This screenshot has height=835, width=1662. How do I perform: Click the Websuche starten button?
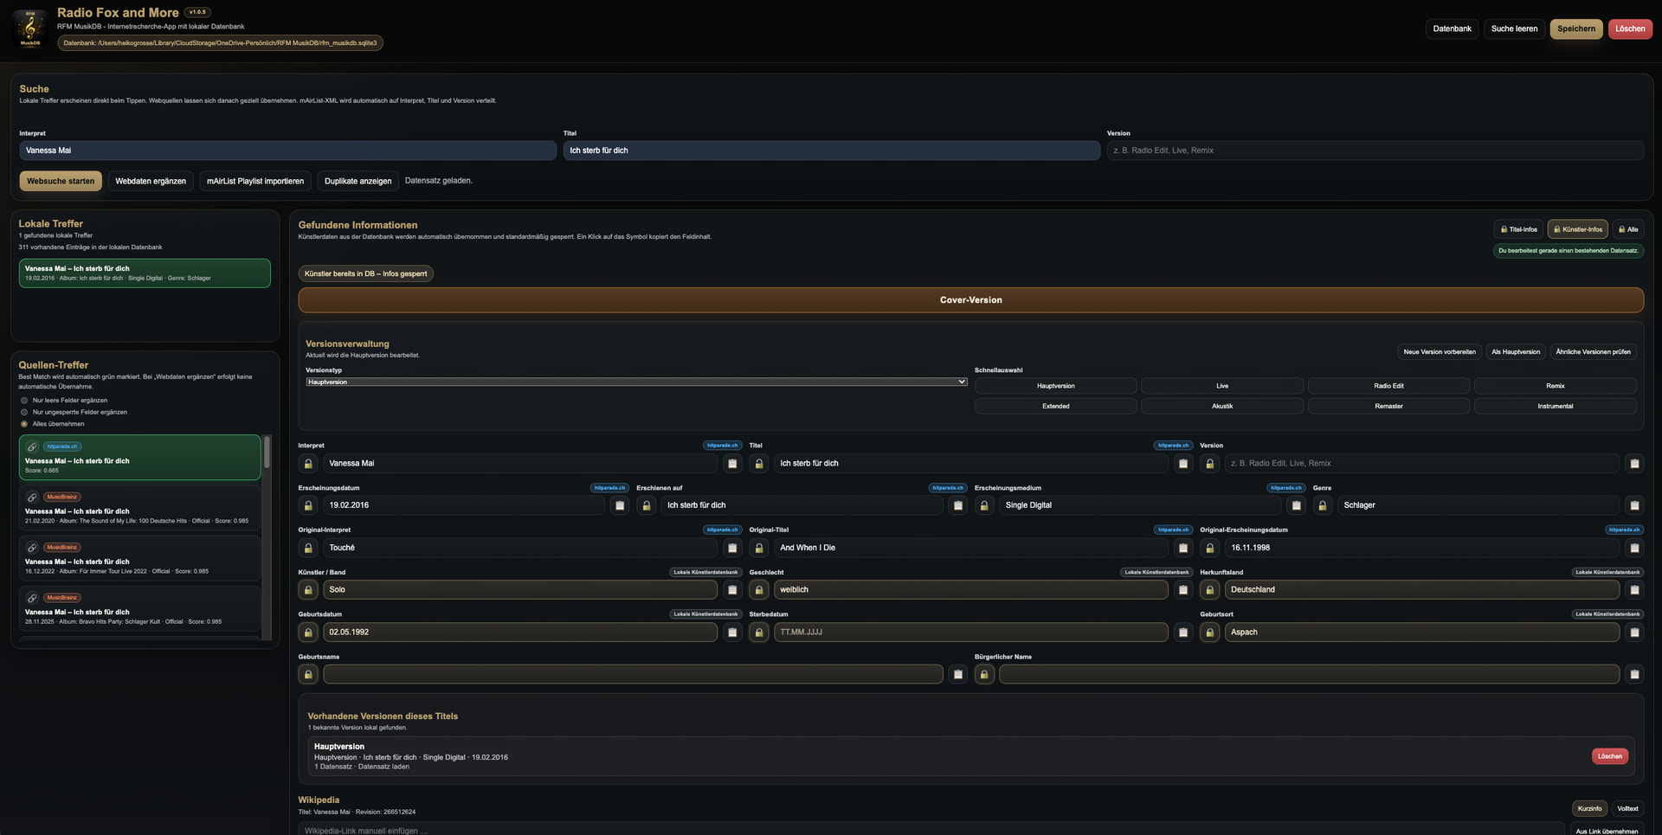click(61, 181)
